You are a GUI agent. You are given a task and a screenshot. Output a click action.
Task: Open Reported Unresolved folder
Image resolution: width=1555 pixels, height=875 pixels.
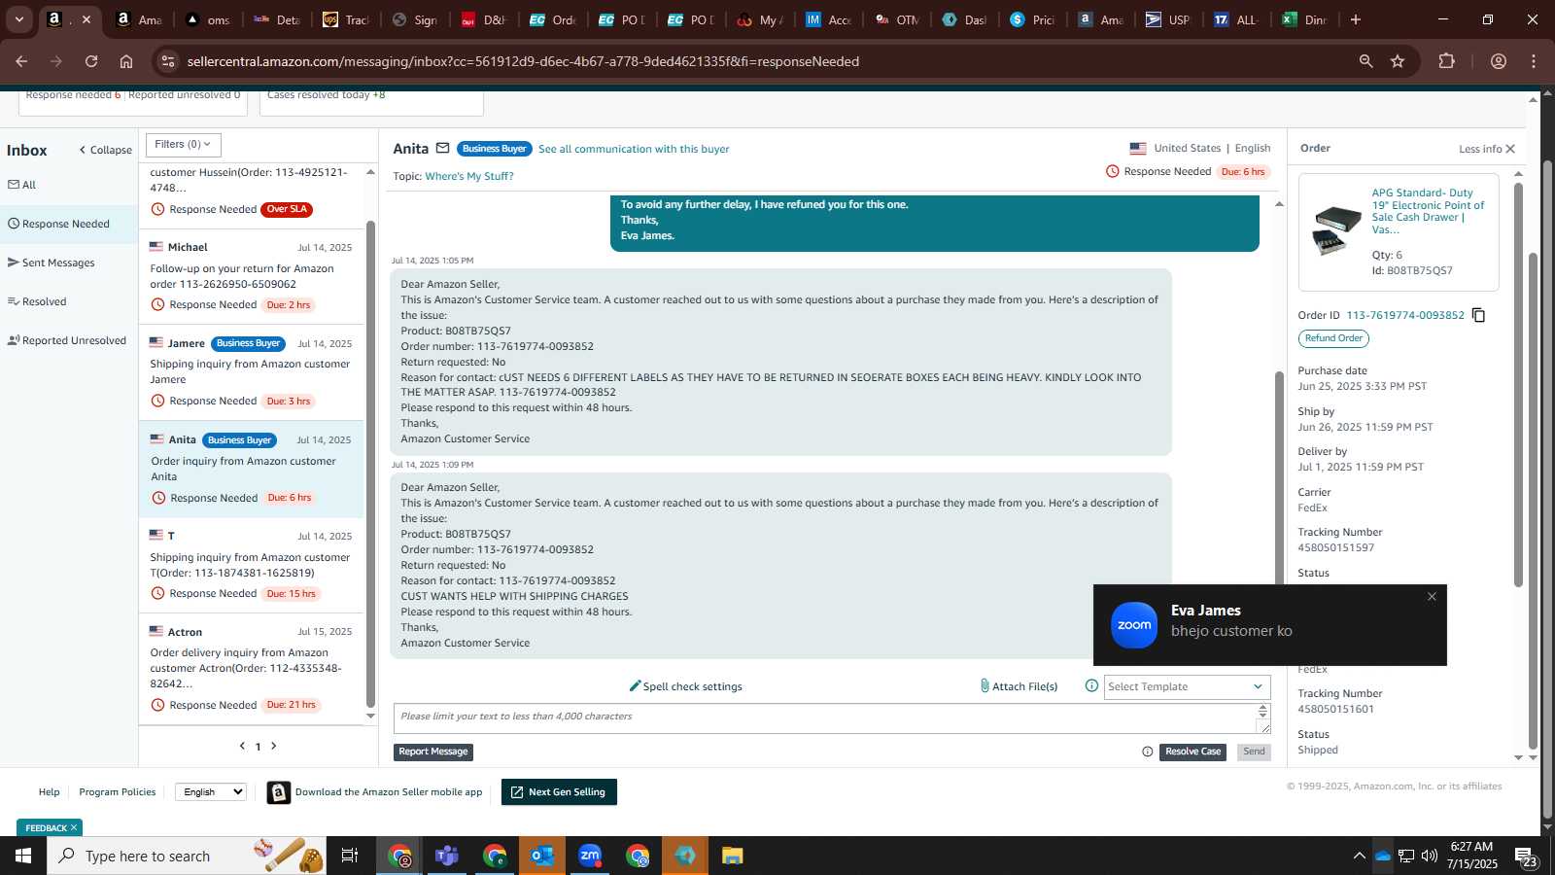pyautogui.click(x=67, y=340)
